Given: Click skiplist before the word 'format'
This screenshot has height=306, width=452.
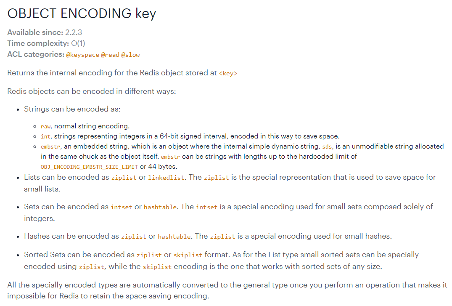Looking at the screenshot, I should click(188, 255).
